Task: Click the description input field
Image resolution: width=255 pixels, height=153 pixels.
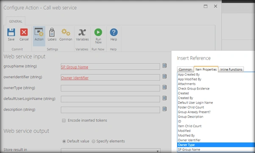Action: point(110,110)
